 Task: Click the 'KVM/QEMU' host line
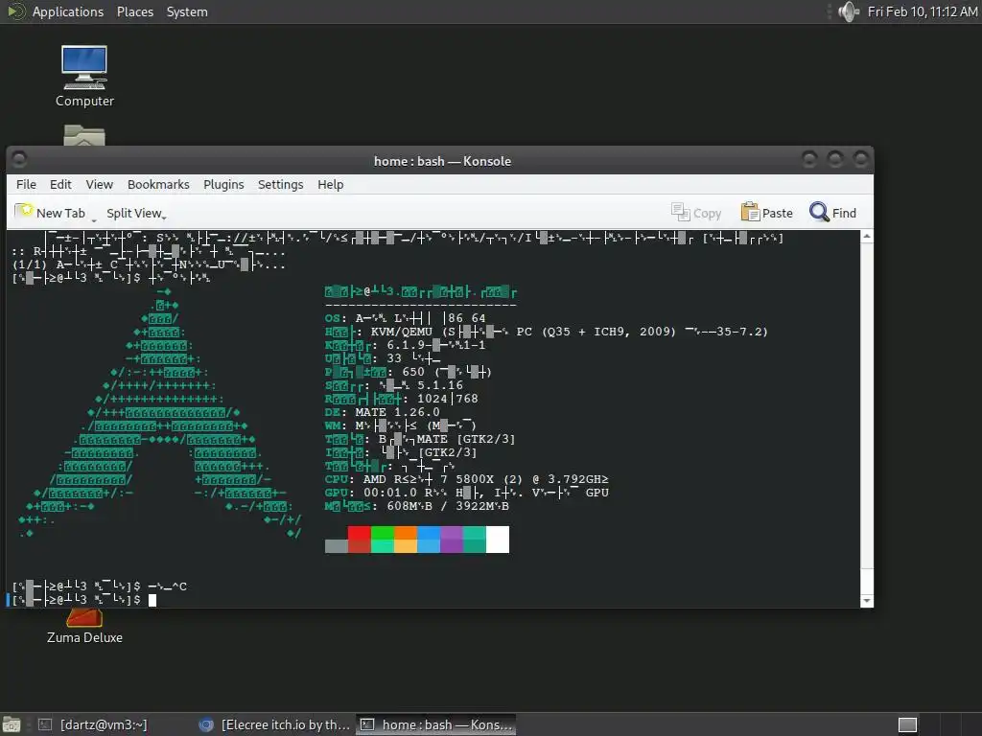point(546,332)
